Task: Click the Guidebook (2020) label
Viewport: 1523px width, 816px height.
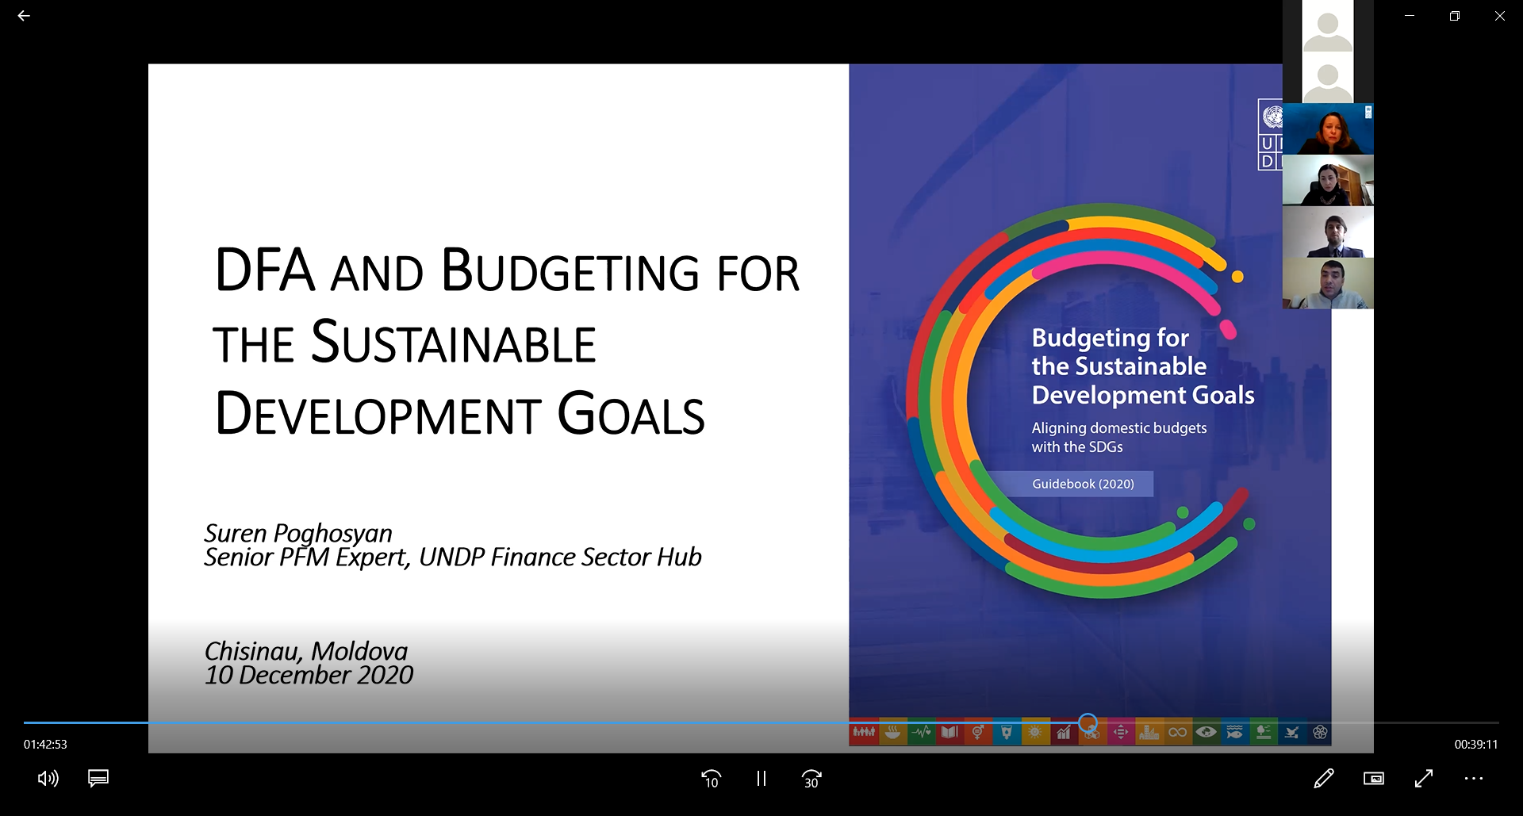Action: click(x=1083, y=484)
